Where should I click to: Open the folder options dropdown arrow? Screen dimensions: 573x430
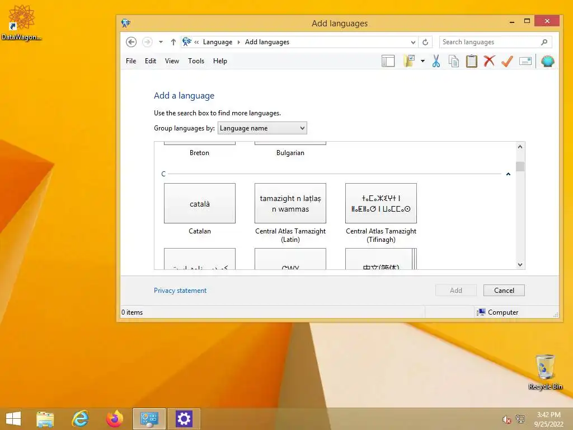423,61
